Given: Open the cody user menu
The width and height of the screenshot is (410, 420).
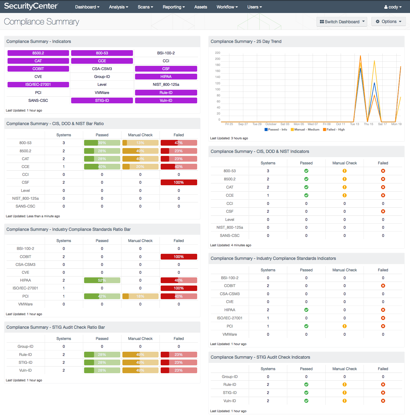Looking at the screenshot, I should tap(393, 7).
